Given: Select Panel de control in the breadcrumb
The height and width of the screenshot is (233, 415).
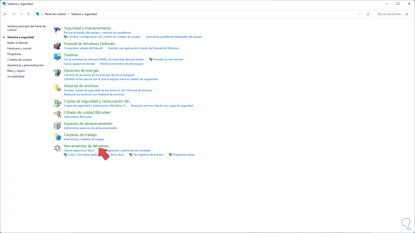Looking at the screenshot, I should (x=55, y=14).
